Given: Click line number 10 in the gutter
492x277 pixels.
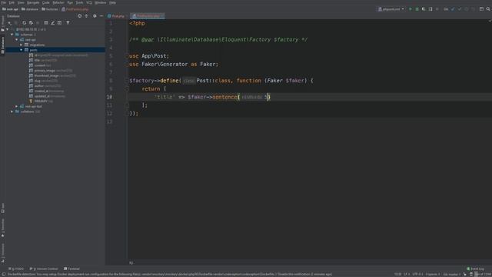Looking at the screenshot, I should tap(109, 97).
